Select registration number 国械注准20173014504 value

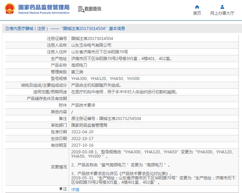[92, 39]
